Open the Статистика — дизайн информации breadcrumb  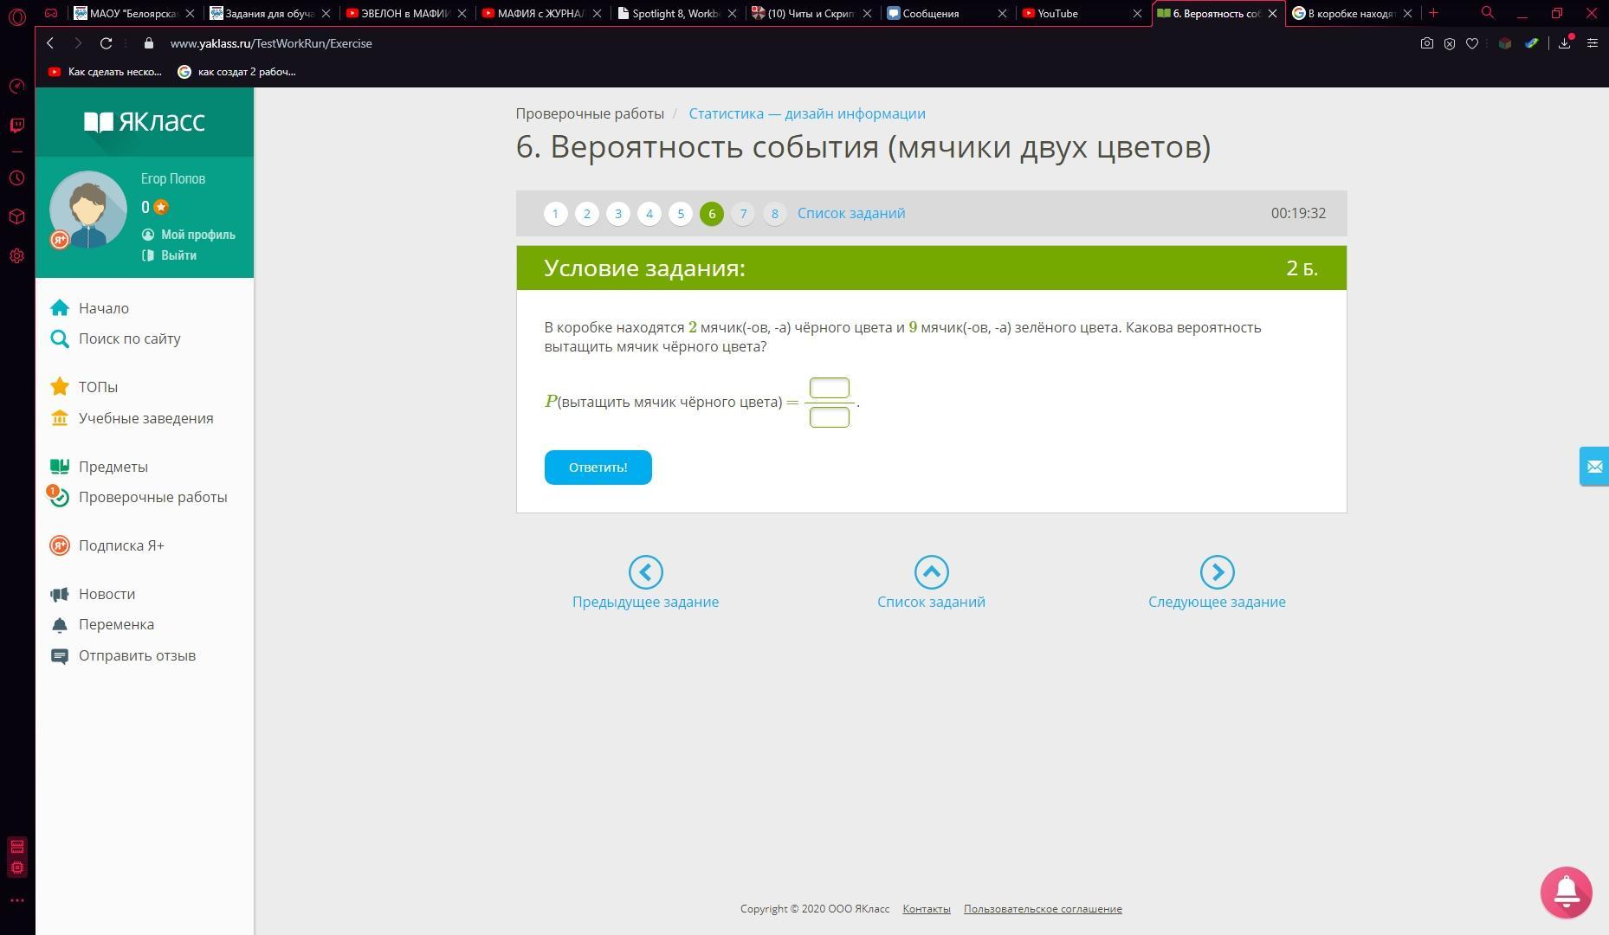coord(807,113)
